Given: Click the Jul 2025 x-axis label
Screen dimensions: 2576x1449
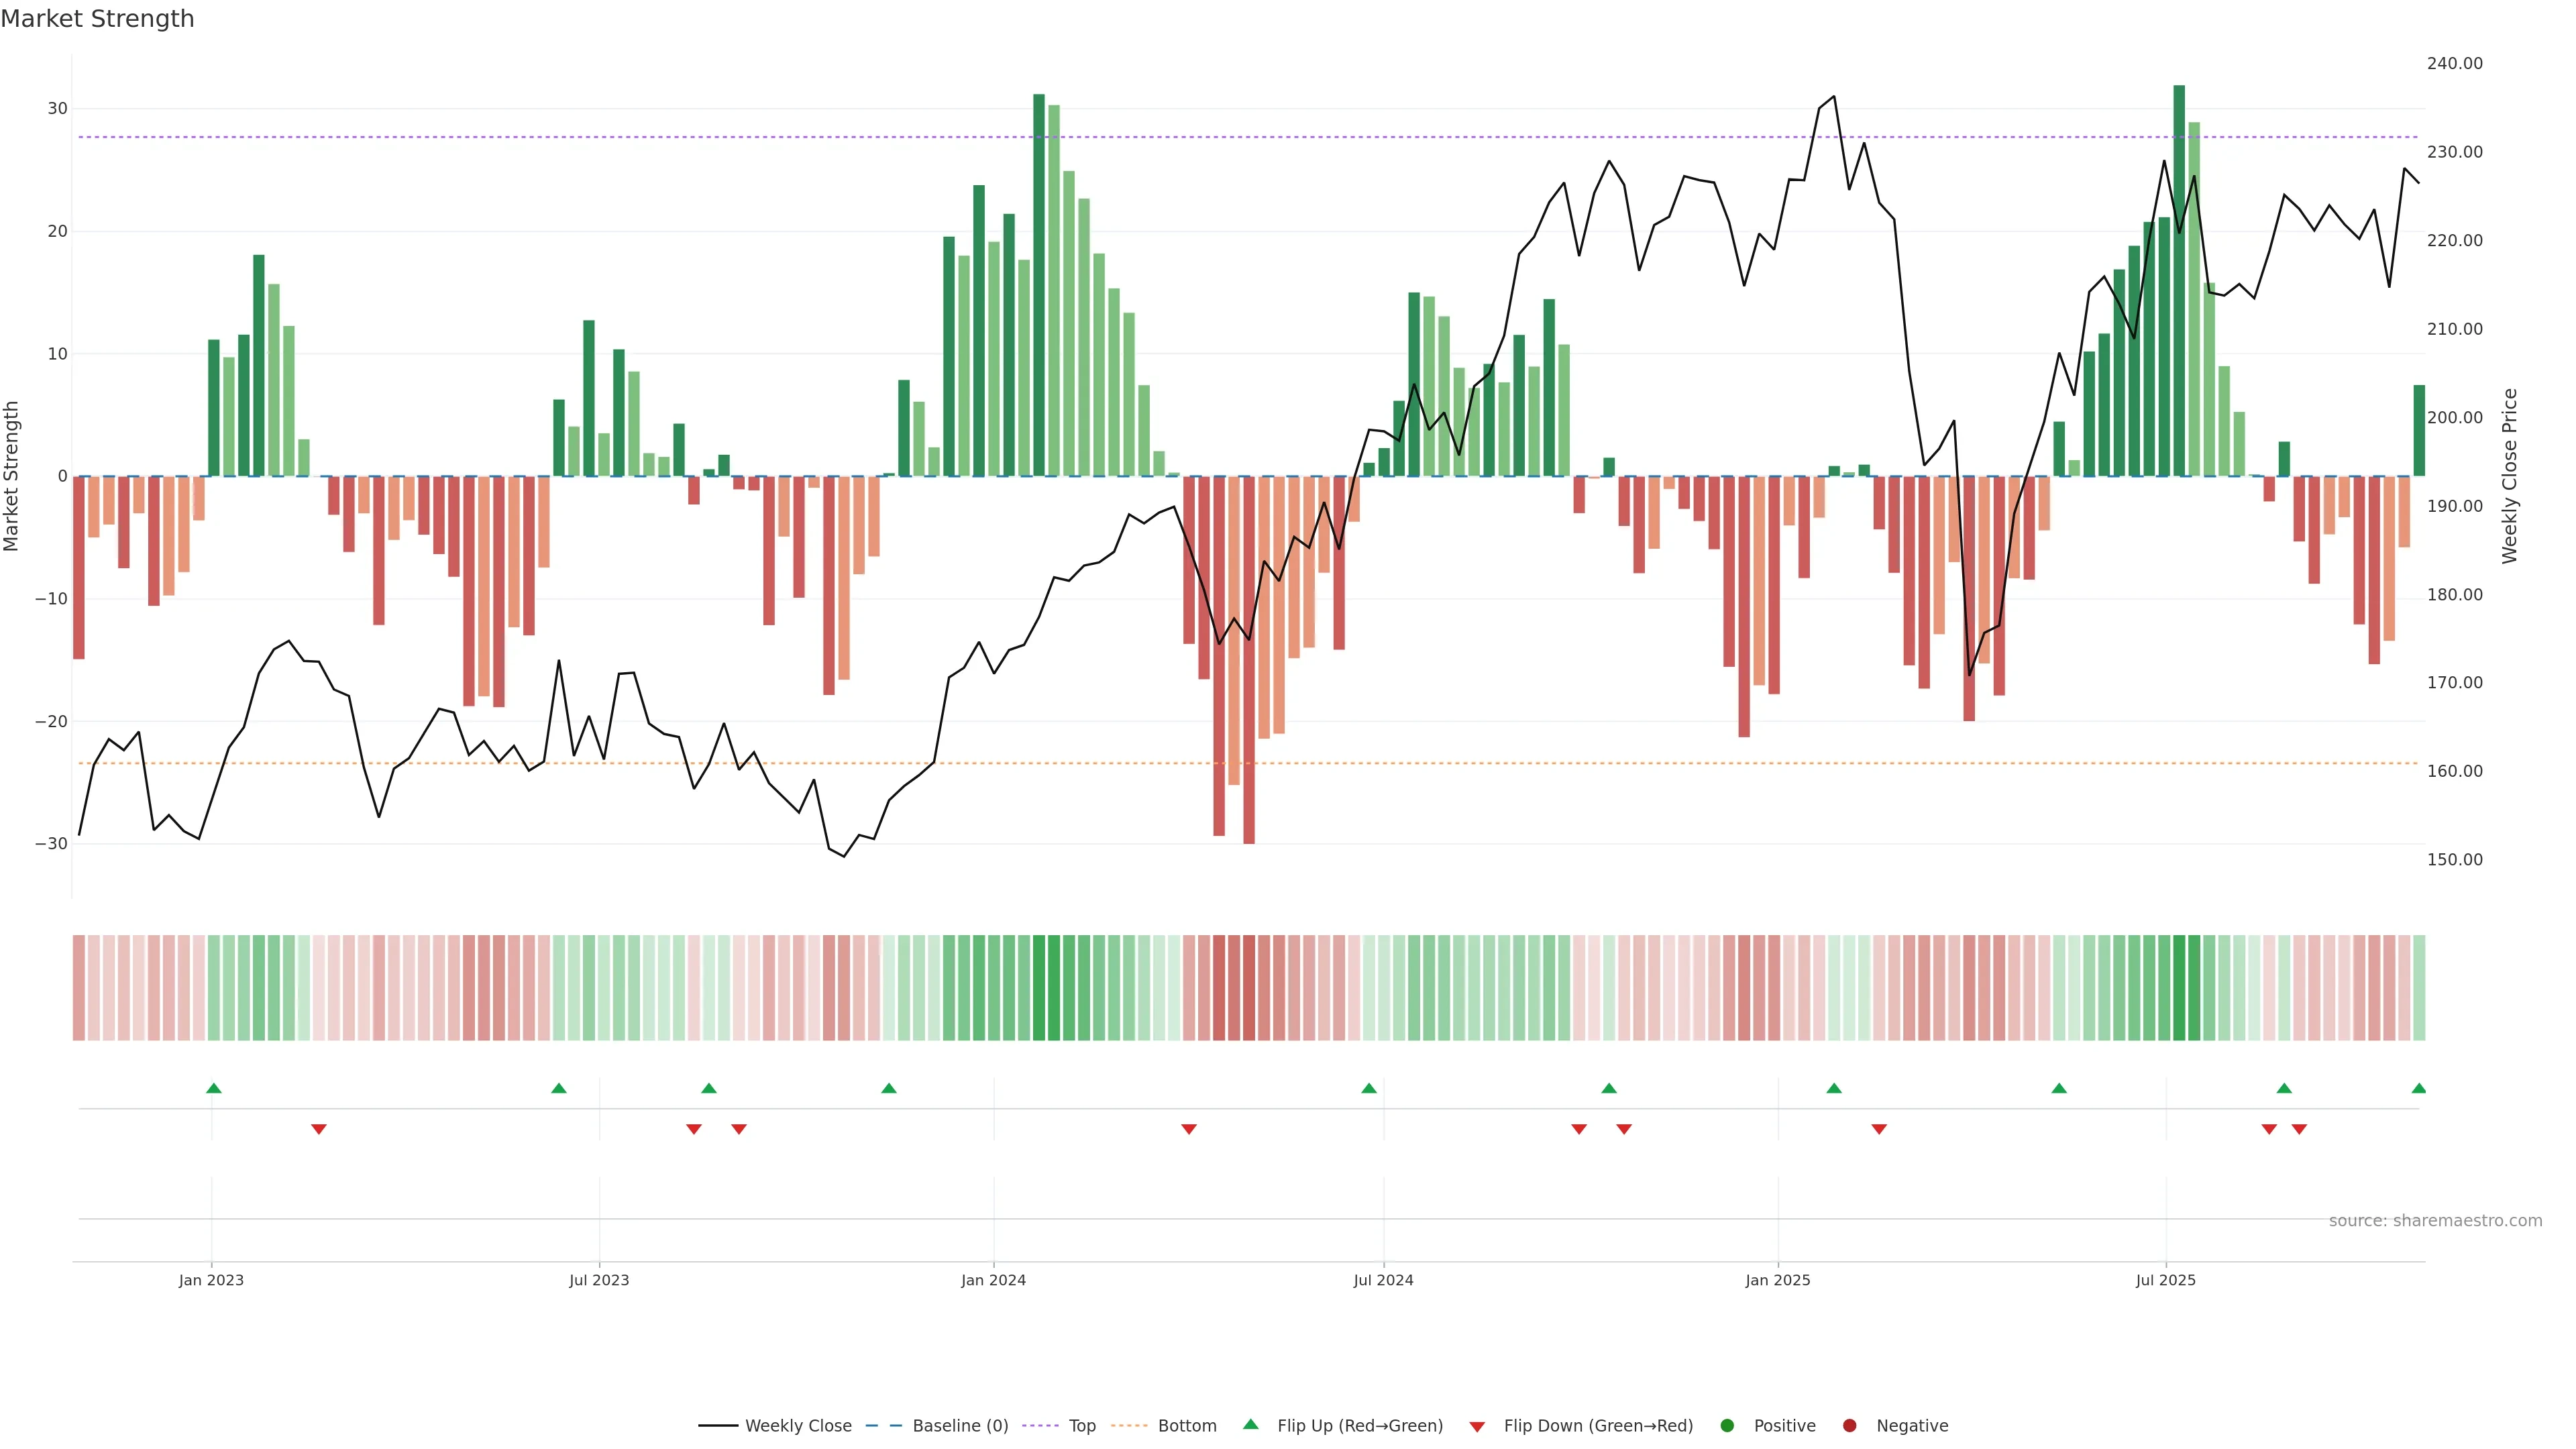Looking at the screenshot, I should (x=2165, y=1280).
